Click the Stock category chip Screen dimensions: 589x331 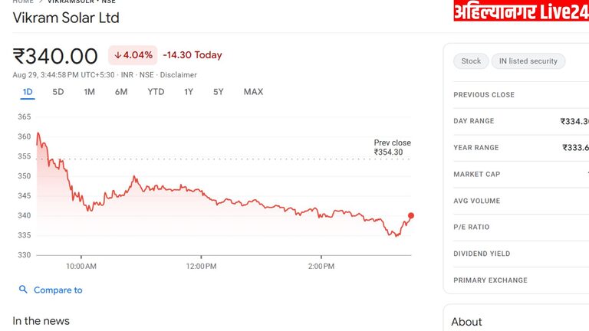point(471,61)
